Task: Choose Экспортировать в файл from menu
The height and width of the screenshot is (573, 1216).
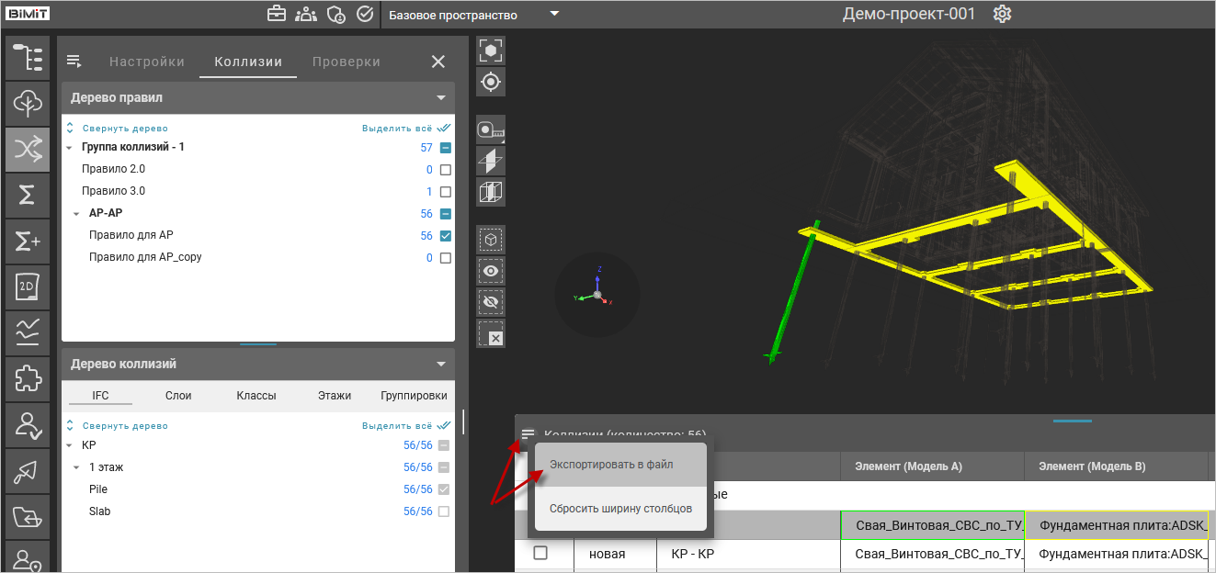Action: [x=611, y=465]
